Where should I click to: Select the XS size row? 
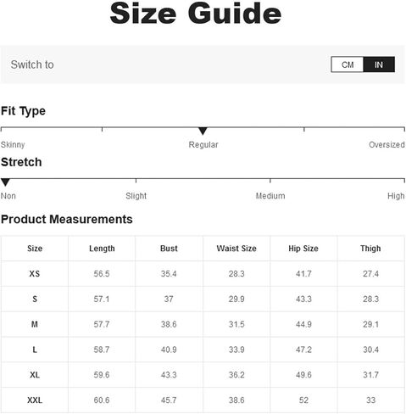point(203,274)
